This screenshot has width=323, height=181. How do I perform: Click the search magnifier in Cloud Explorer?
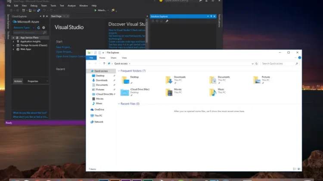(x=44, y=33)
